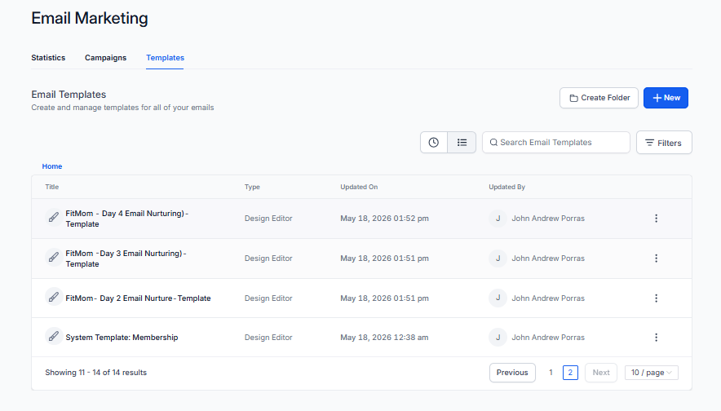
Task: Open three-dot menu for FitMom Day 2 row
Action: pyautogui.click(x=657, y=298)
